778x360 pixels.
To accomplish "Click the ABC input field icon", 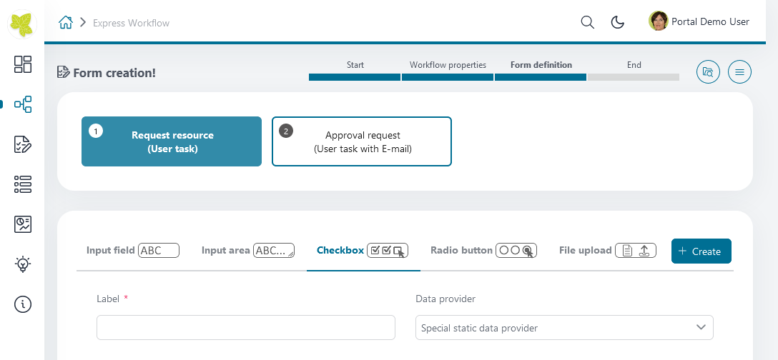I will pyautogui.click(x=159, y=251).
